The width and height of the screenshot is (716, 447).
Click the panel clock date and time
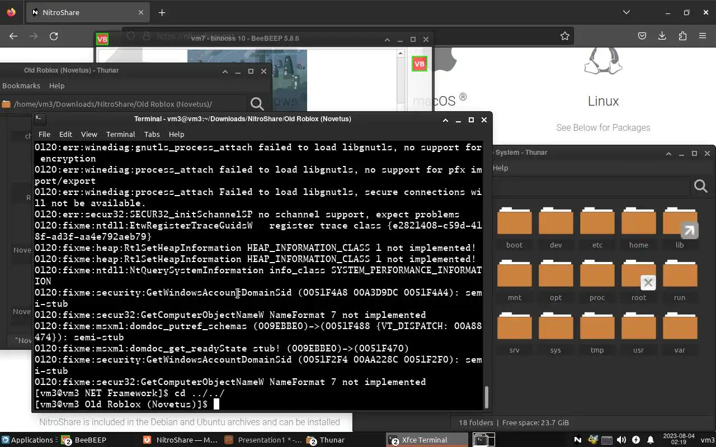click(x=679, y=439)
